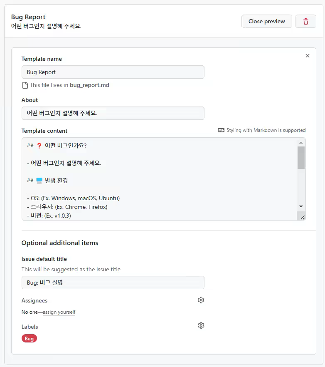Click inside the About description field
The height and width of the screenshot is (367, 325).
coord(112,113)
